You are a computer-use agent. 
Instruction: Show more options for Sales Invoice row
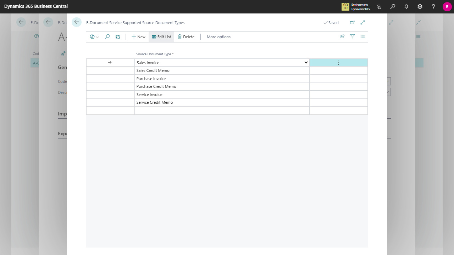(x=338, y=63)
